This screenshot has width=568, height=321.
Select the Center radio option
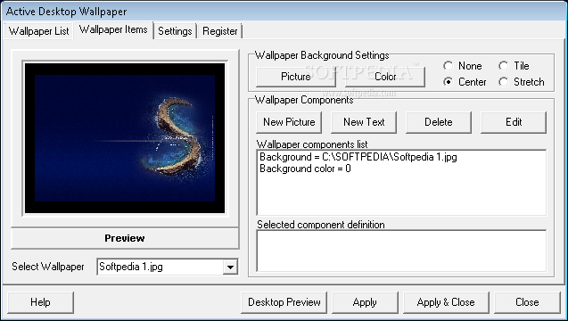click(x=465, y=82)
